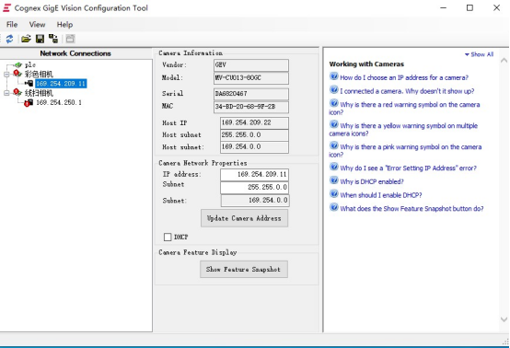Screen dimensions: 510x348
Task: Click help icon for yellow warning symbol
Action: pos(334,124)
